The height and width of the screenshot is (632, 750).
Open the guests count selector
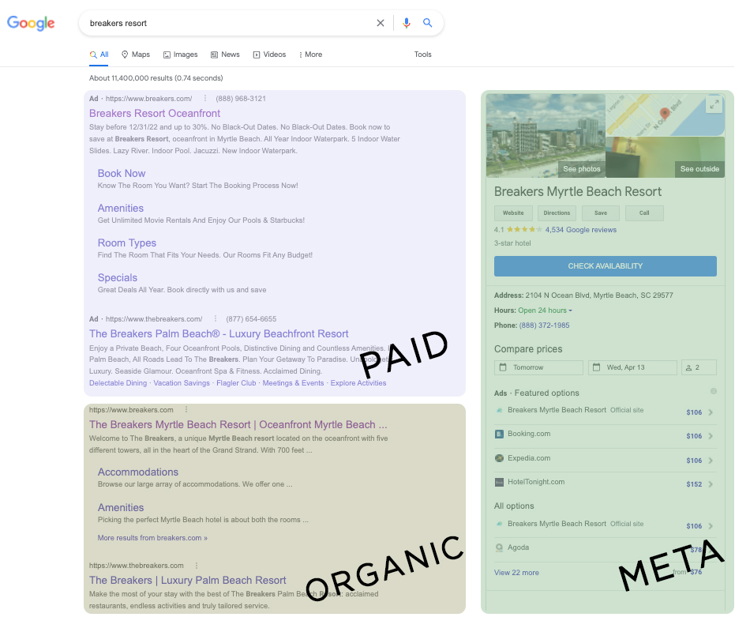[x=699, y=367]
